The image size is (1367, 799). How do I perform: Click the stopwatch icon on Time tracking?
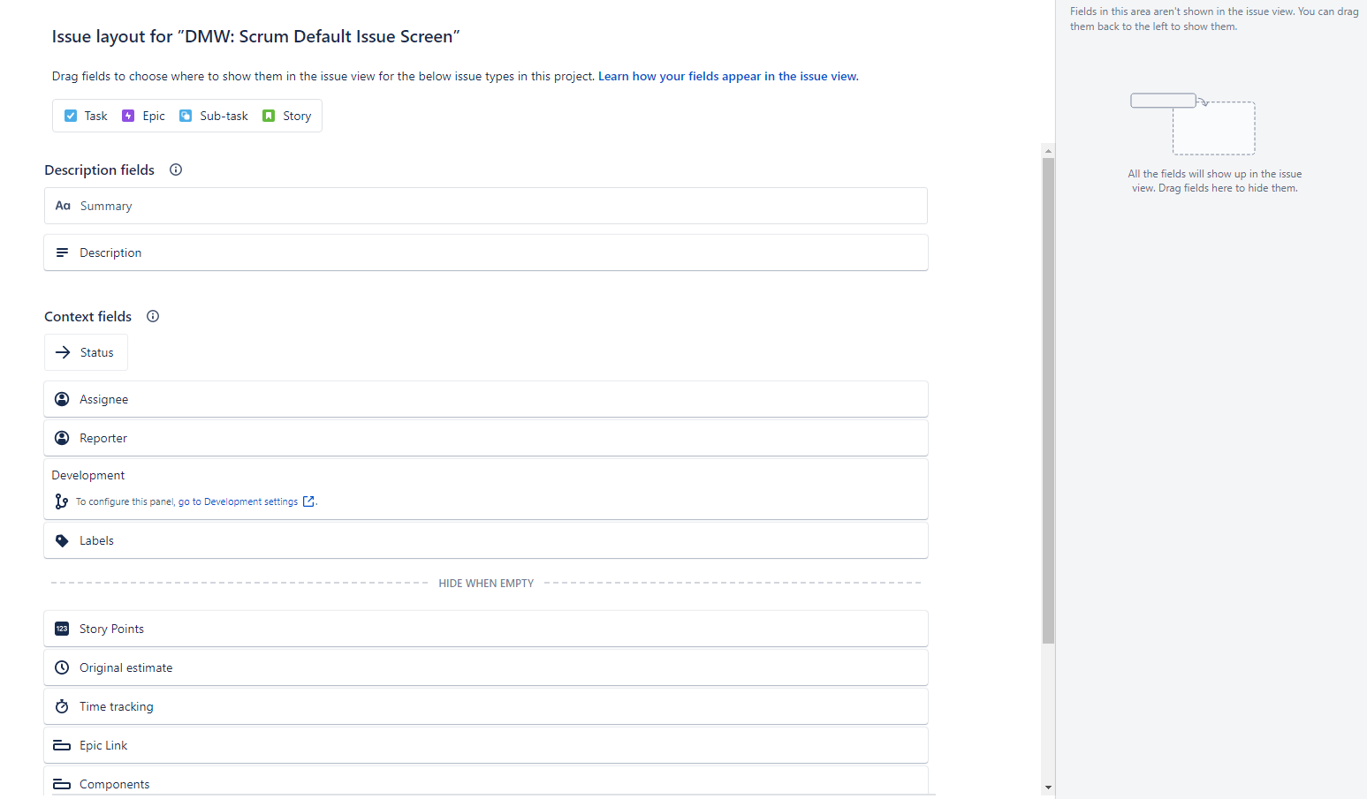pos(62,705)
